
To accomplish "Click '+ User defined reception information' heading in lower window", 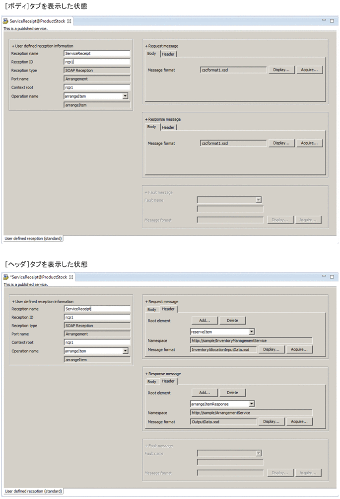I will tap(43, 301).
